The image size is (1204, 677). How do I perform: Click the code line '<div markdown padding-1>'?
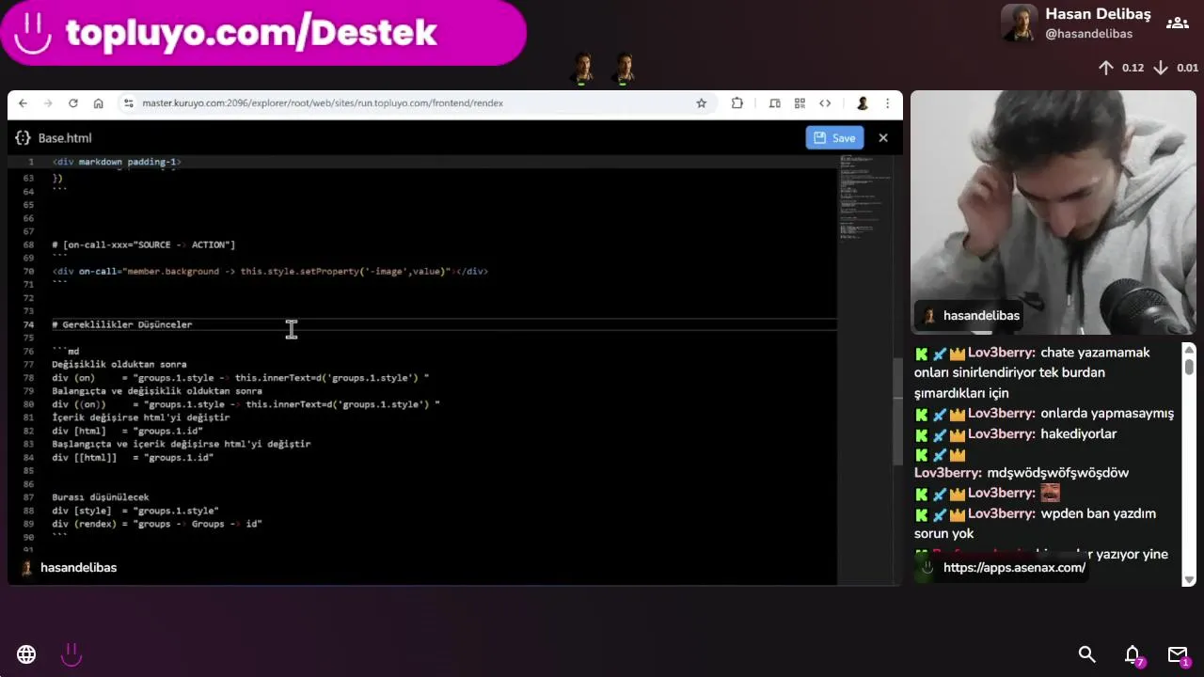(117, 162)
